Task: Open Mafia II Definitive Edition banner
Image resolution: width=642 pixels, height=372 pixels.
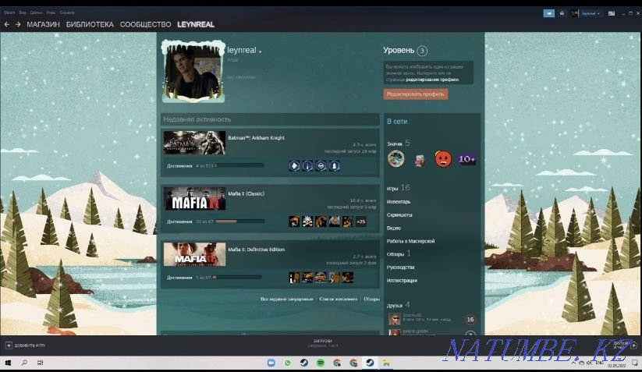Action: pyautogui.click(x=194, y=254)
